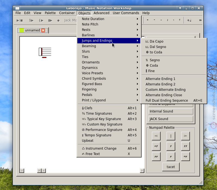
Task: Close the unnamed tab
Action: click(x=43, y=30)
